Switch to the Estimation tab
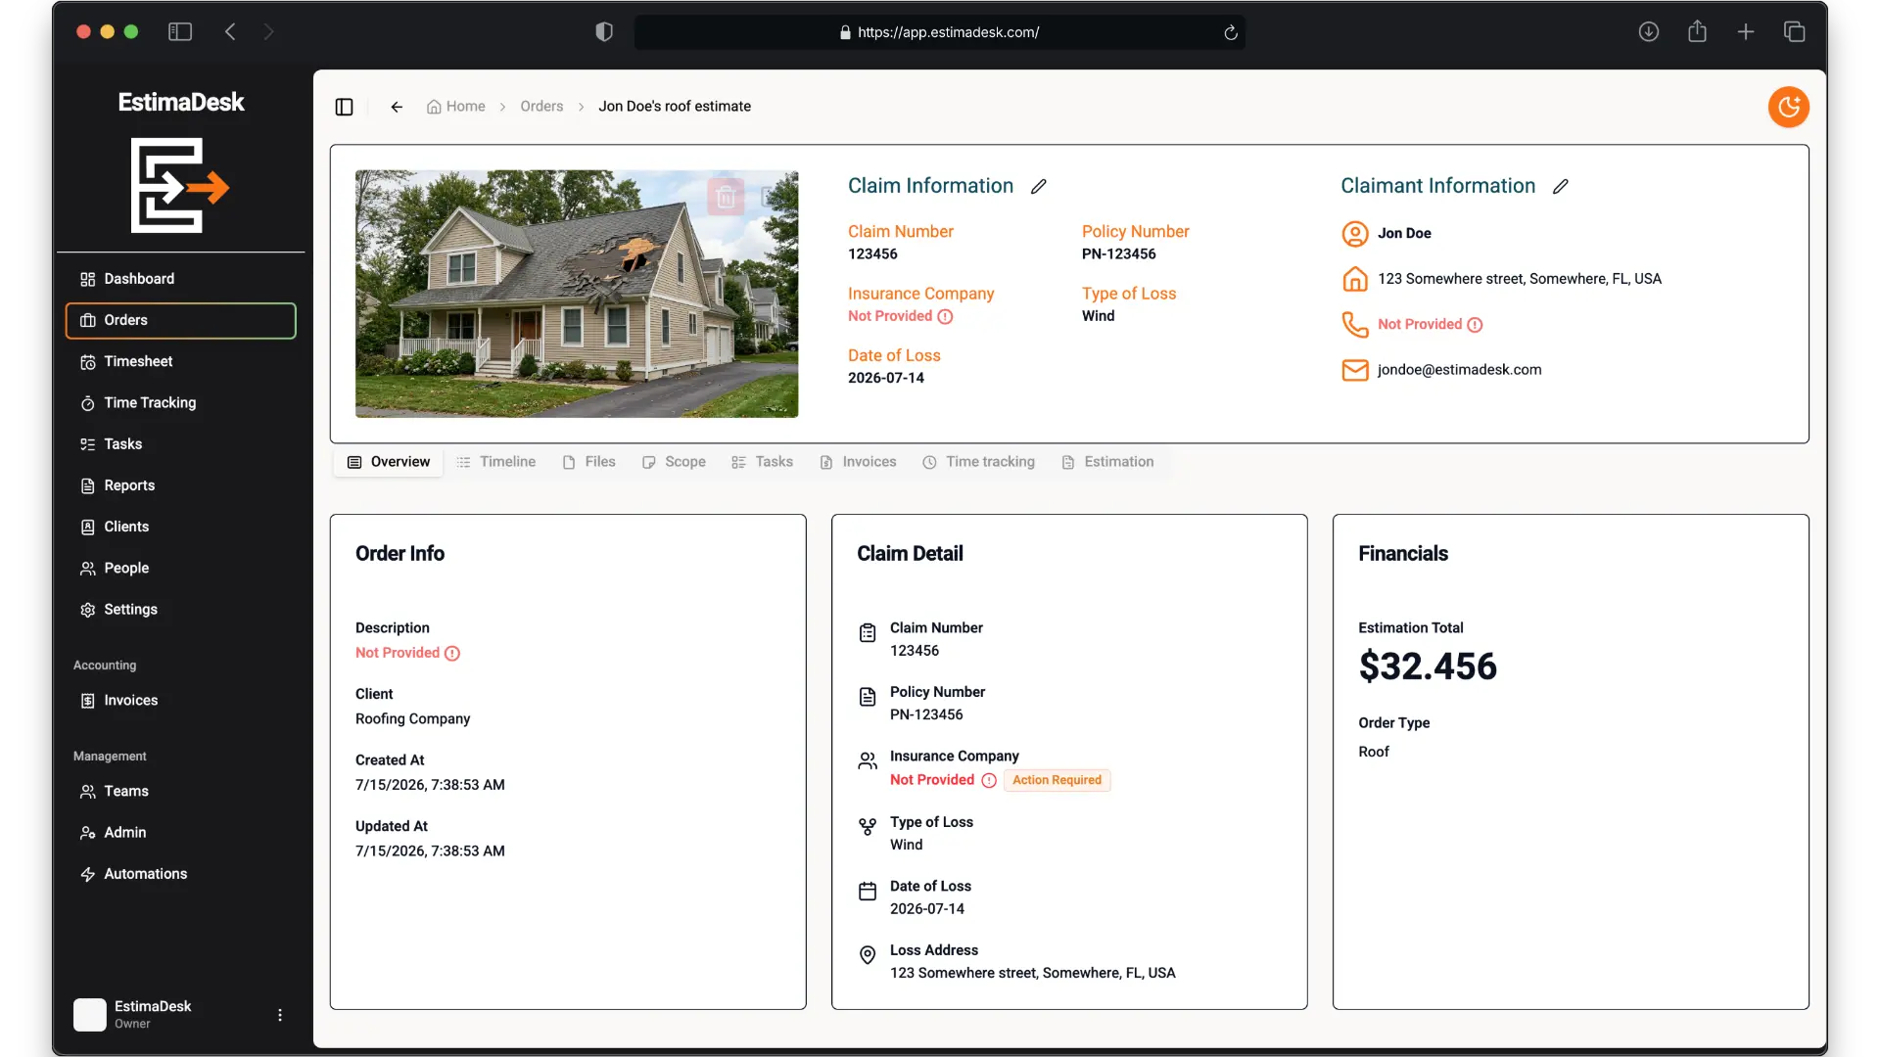The image size is (1880, 1057). click(x=1107, y=462)
